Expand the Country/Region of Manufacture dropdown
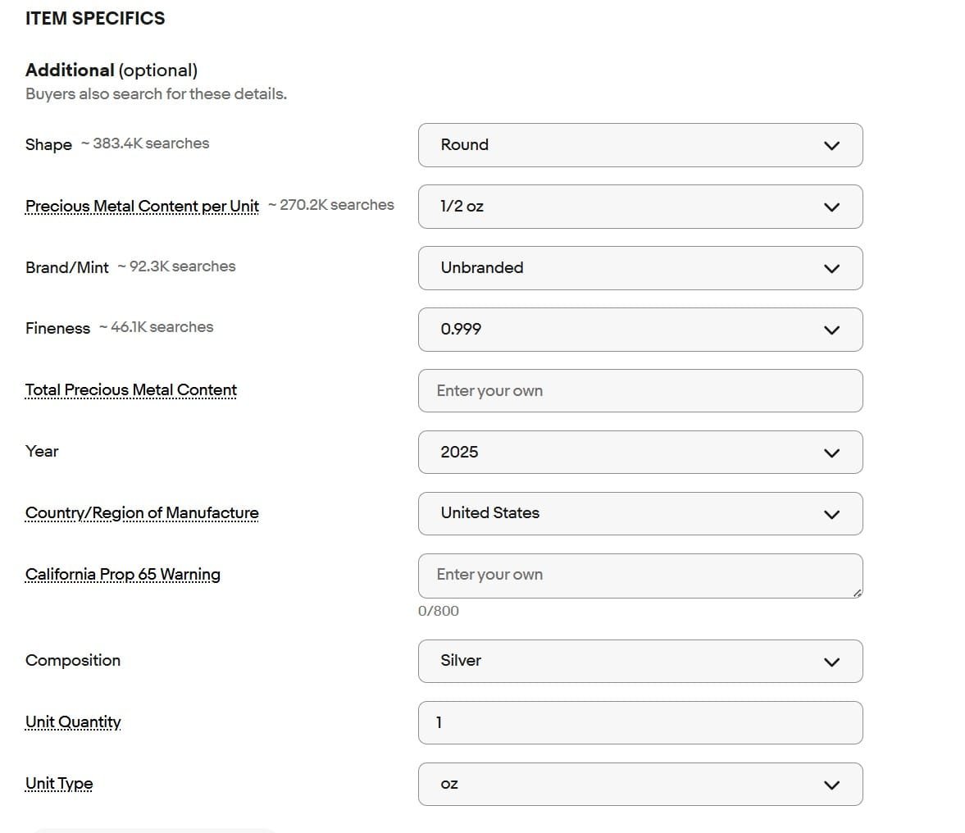The width and height of the screenshot is (965, 833). (x=640, y=514)
